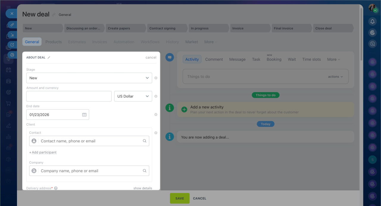381x206 pixels.
Task: Click the notifications bell icon
Action: [x=372, y=21]
